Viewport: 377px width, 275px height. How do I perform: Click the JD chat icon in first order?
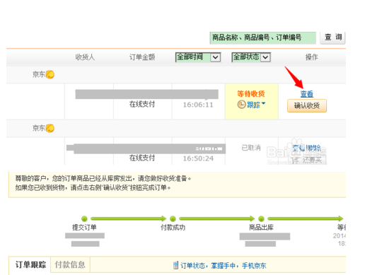click(x=50, y=74)
